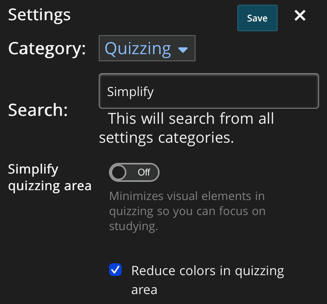Click the caret arrow beside Quizzing
The width and height of the screenshot is (327, 304).
[183, 50]
